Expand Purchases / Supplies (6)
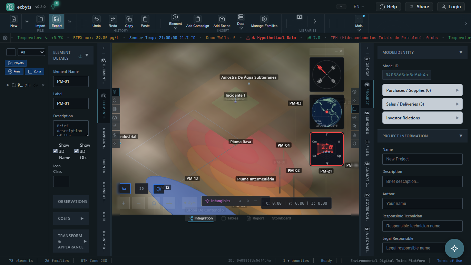Image resolution: width=471 pixels, height=265 pixels. coord(422,90)
